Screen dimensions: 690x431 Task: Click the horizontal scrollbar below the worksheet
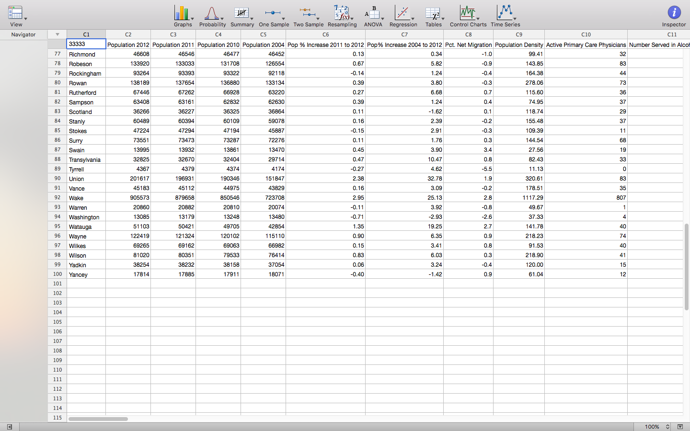[98, 419]
